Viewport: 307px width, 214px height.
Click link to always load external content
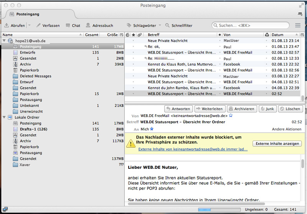(x=193, y=149)
